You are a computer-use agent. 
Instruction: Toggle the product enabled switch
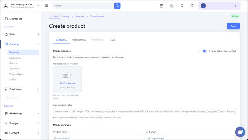coord(203,51)
